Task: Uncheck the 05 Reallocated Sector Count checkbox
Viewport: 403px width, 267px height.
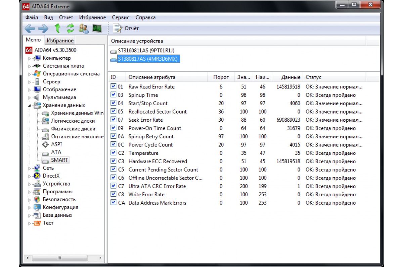Action: point(114,112)
